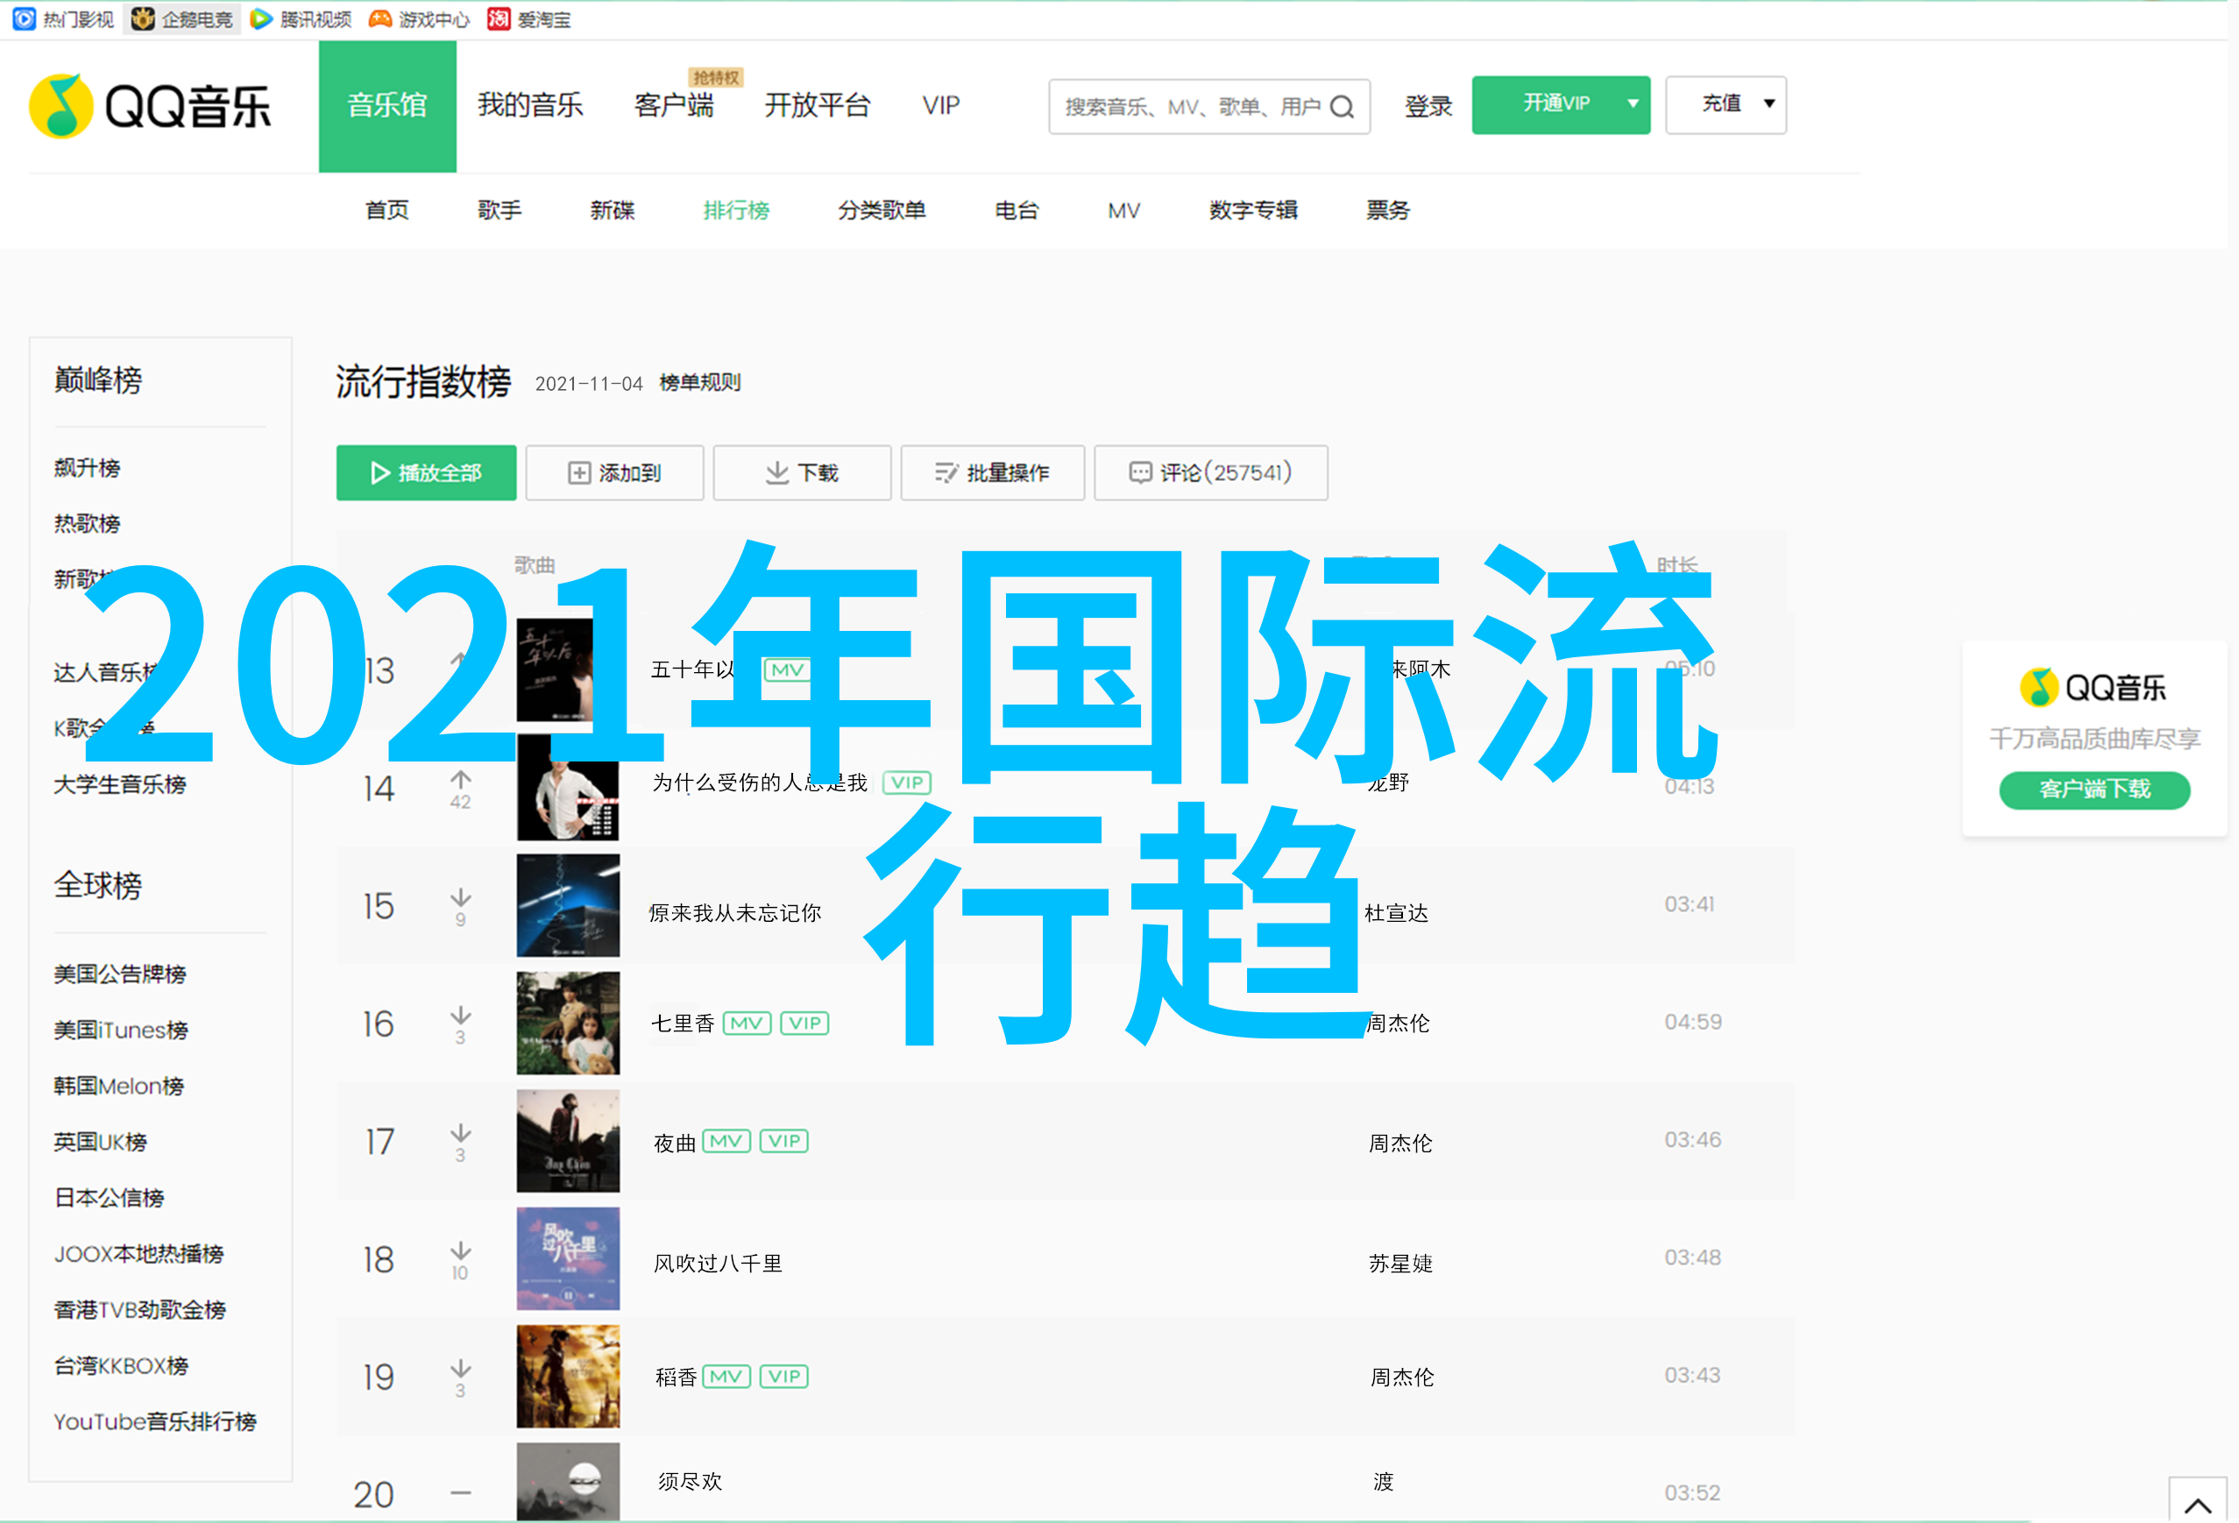Viewport: 2239px width, 1523px height.
Task: Go to 分类歌单 in sub-navigation
Action: click(882, 210)
